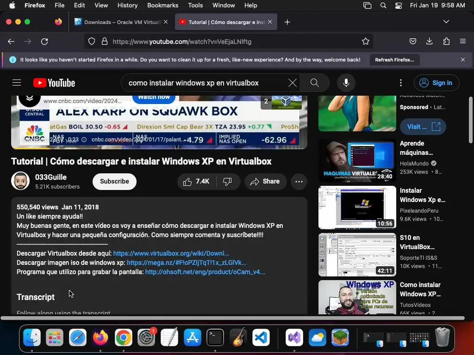The image size is (474, 355).
Task: Search with your voice microphone
Action: click(346, 83)
